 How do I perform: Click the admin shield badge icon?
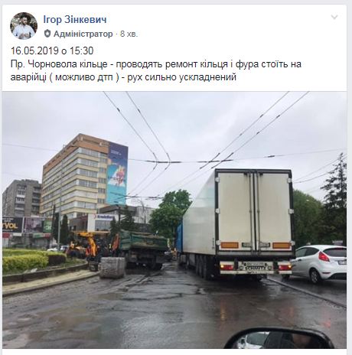pos(47,34)
